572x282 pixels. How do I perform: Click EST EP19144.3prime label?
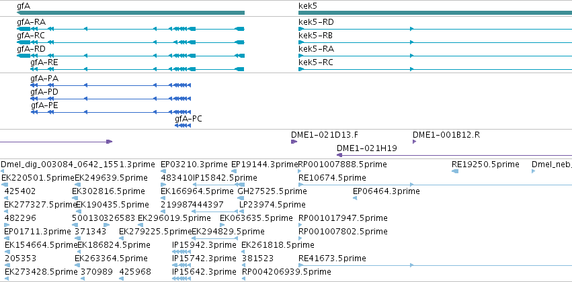pyautogui.click(x=265, y=164)
